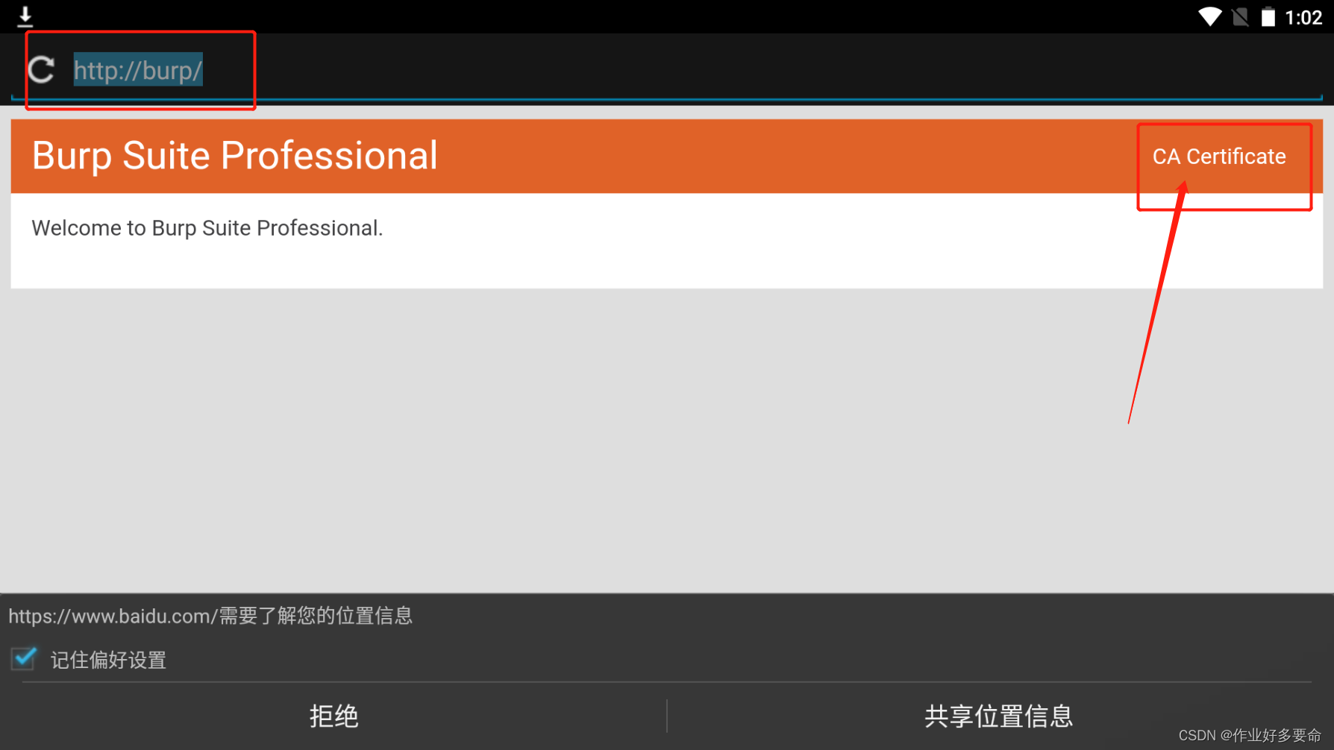Open the CA Certificate download link
1334x750 pixels.
1219,157
